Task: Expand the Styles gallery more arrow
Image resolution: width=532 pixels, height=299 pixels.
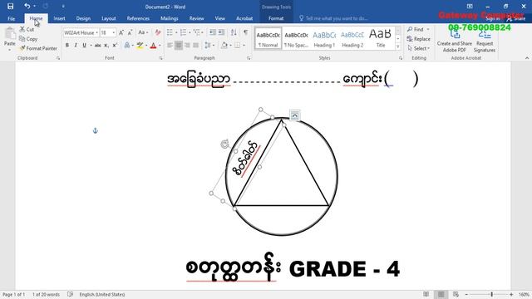Action: [x=398, y=47]
